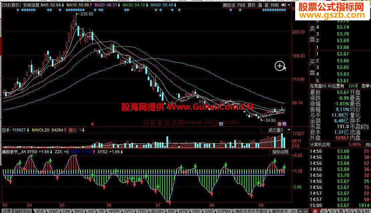This screenshot has width=371, height=213.
Task: Click the 涨 marker on the chart
Action: [279, 124]
